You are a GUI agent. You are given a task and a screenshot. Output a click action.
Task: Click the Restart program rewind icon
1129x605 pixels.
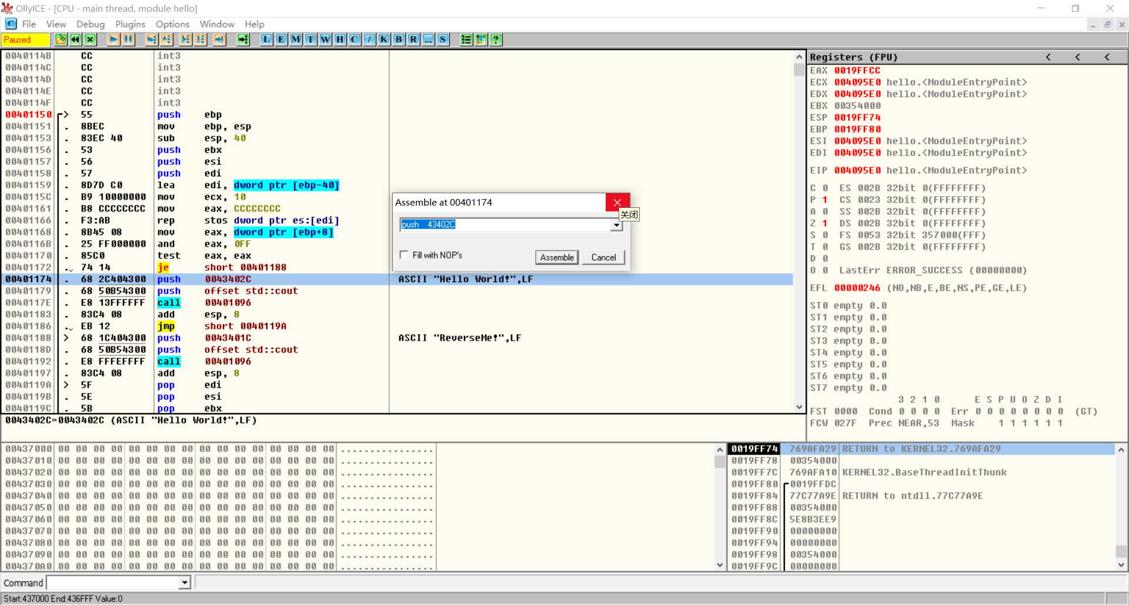[x=75, y=39]
